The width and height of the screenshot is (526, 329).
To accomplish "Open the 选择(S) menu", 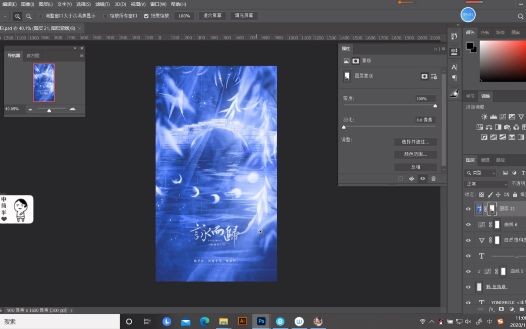I will (x=83, y=4).
